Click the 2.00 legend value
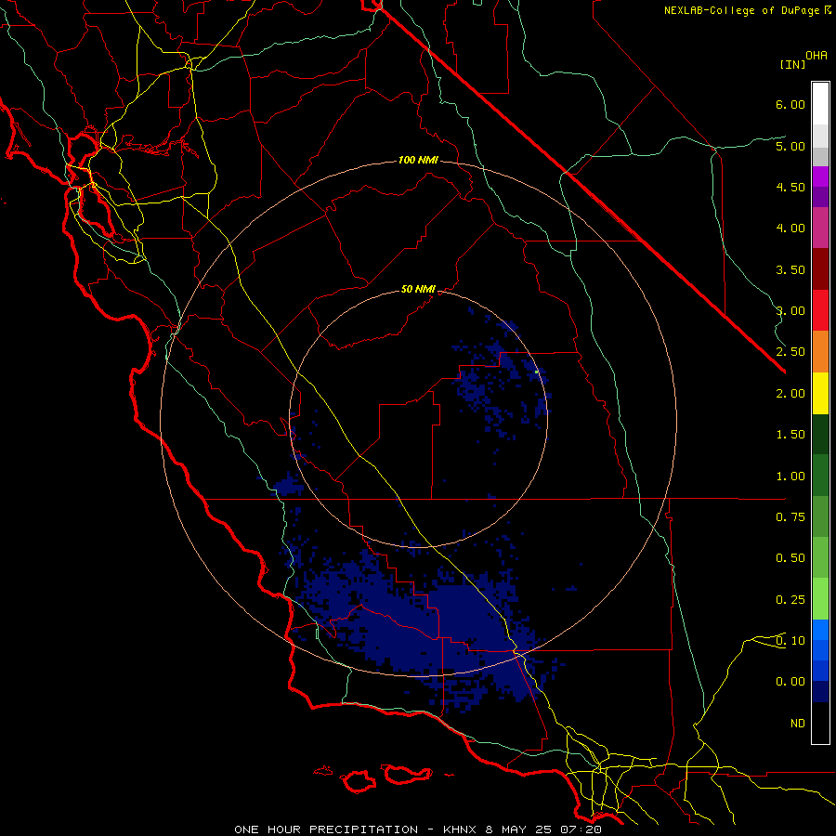This screenshot has width=836, height=836. (790, 394)
